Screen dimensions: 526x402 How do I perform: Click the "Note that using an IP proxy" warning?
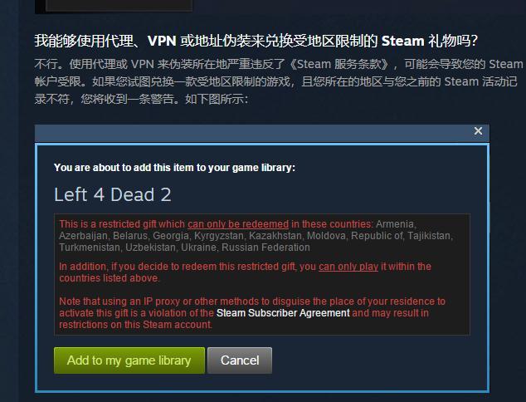click(x=252, y=313)
